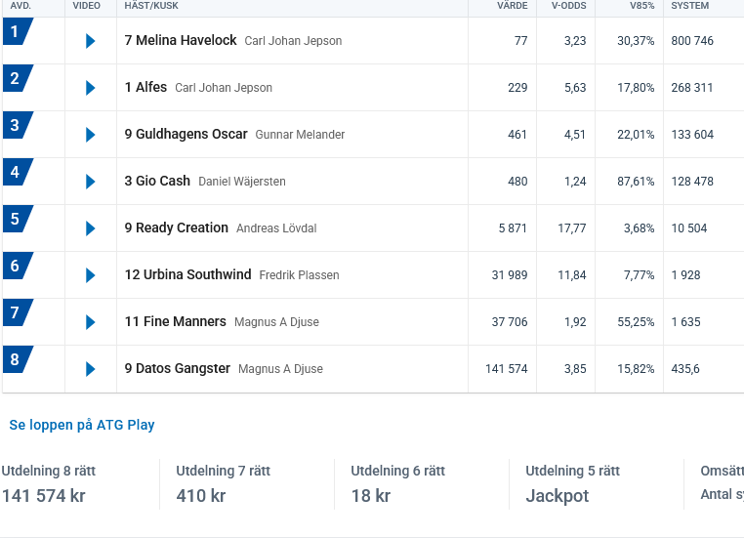The image size is (744, 538).
Task: Play video for 11 Fine Manners
Action: pyautogui.click(x=91, y=322)
